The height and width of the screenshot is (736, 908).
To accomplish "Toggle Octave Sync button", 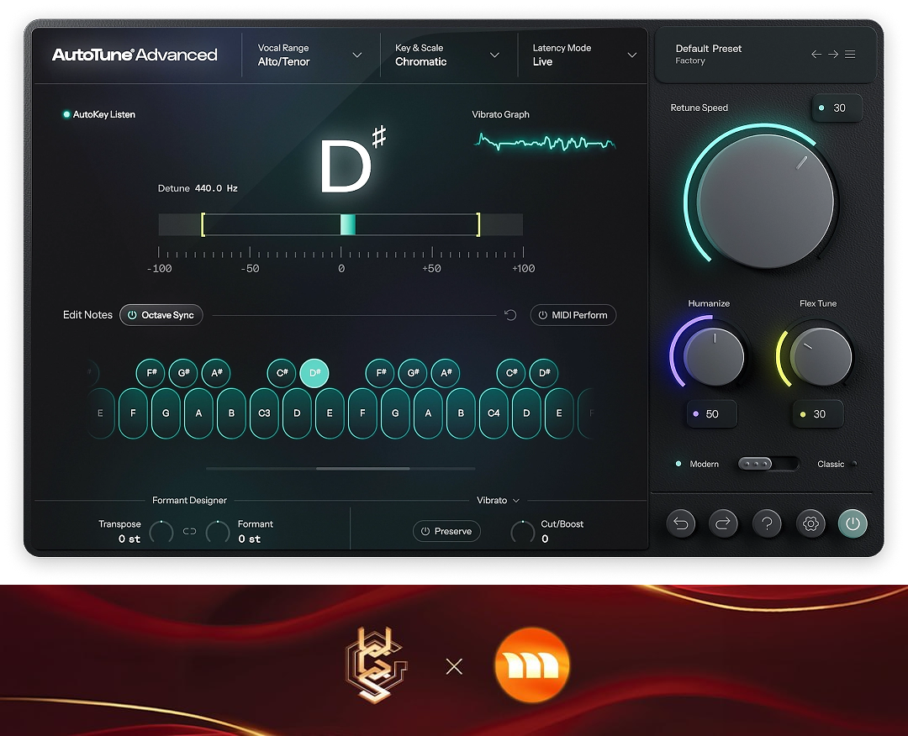I will (x=161, y=315).
